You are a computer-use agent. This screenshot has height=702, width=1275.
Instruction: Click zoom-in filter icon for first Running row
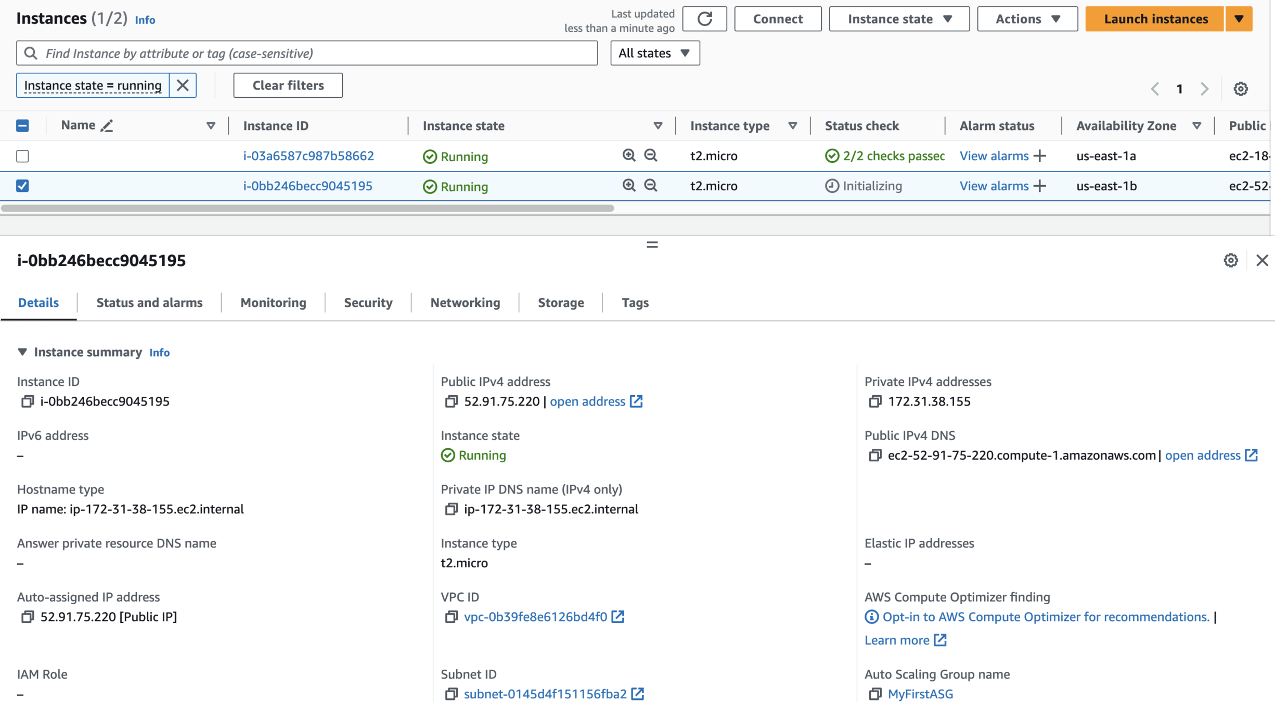pyautogui.click(x=628, y=155)
